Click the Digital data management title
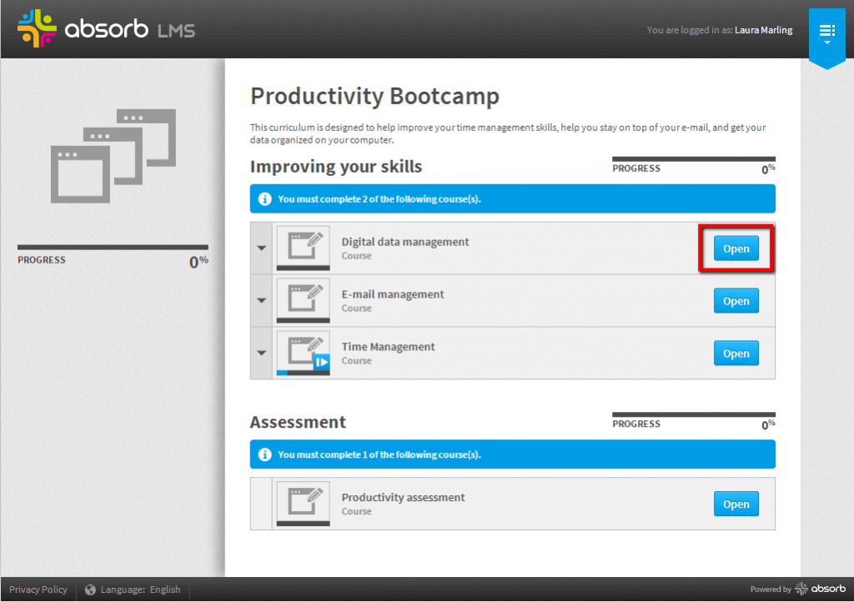This screenshot has height=602, width=854. pyautogui.click(x=404, y=242)
